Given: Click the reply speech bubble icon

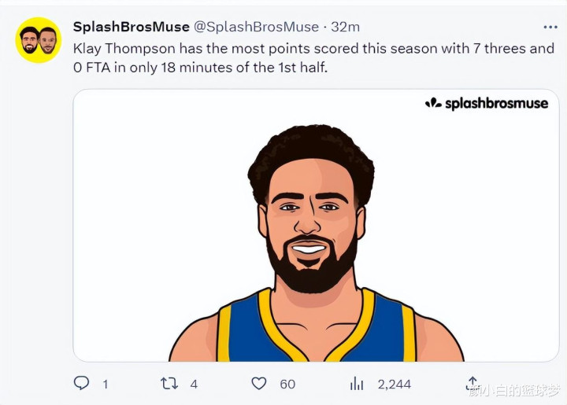Looking at the screenshot, I should (x=81, y=383).
